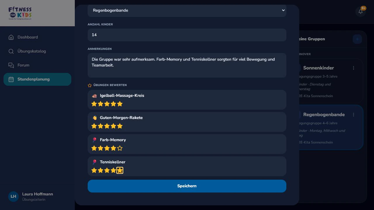This screenshot has width=374, height=210.
Task: Open the notifications bell icon
Action: [361, 12]
